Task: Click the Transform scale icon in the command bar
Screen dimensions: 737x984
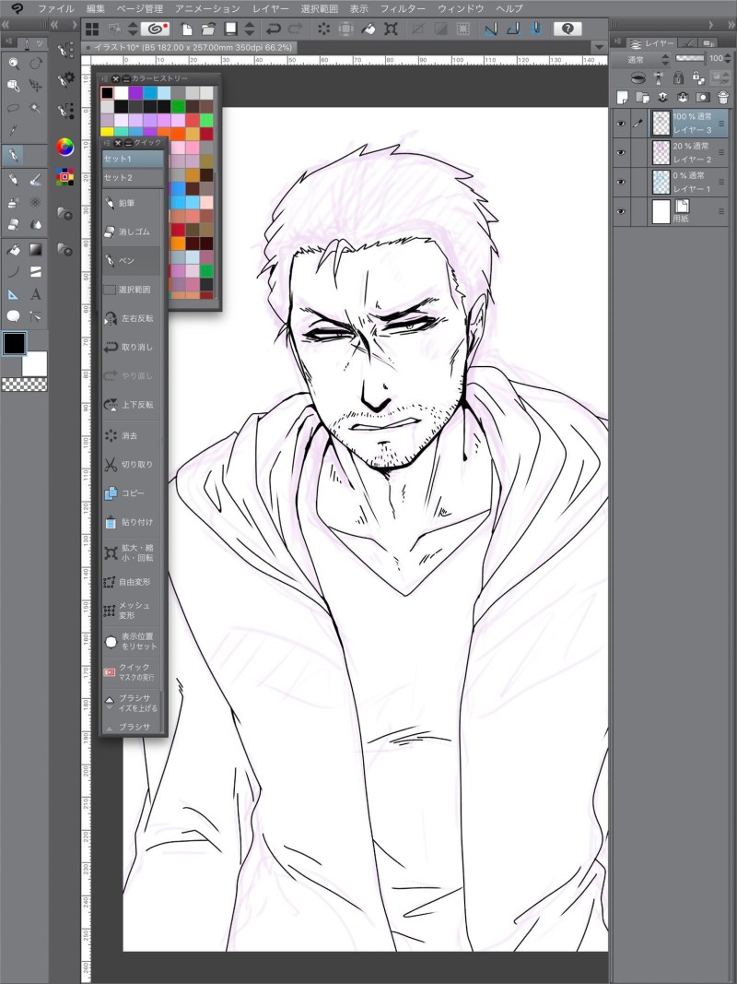Action: click(391, 29)
